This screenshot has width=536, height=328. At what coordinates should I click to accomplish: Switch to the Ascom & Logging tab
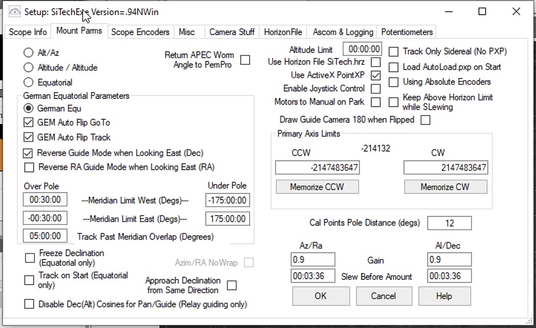(342, 32)
